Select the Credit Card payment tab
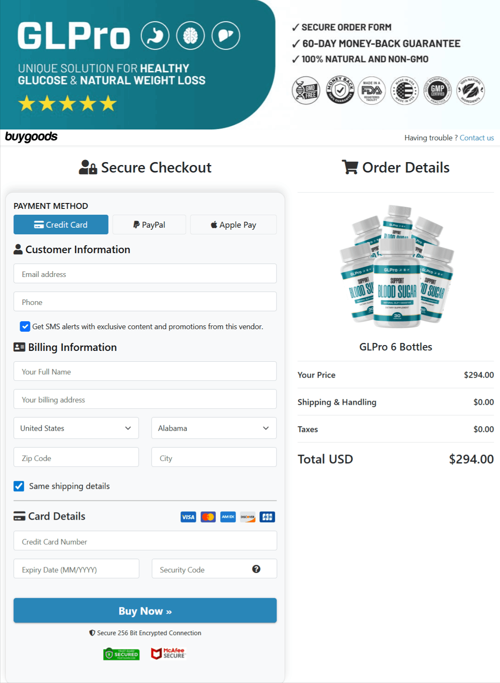The image size is (500, 683). point(61,225)
